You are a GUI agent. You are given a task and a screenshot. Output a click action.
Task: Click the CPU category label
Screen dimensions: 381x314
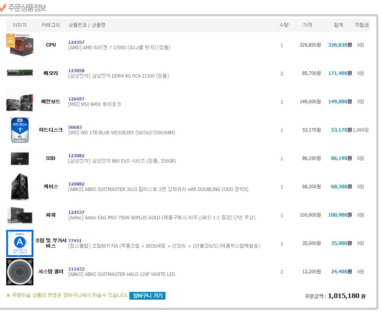[x=51, y=45]
